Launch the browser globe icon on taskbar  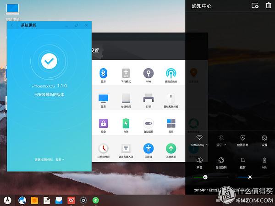click(x=22, y=200)
